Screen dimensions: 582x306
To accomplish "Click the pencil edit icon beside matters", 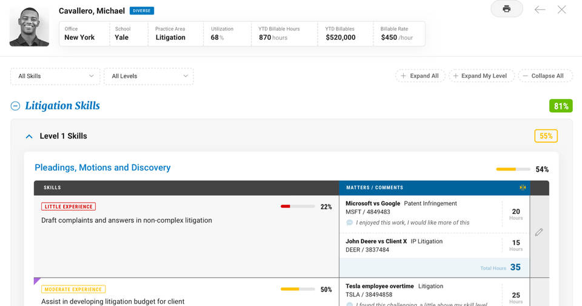I will point(539,232).
